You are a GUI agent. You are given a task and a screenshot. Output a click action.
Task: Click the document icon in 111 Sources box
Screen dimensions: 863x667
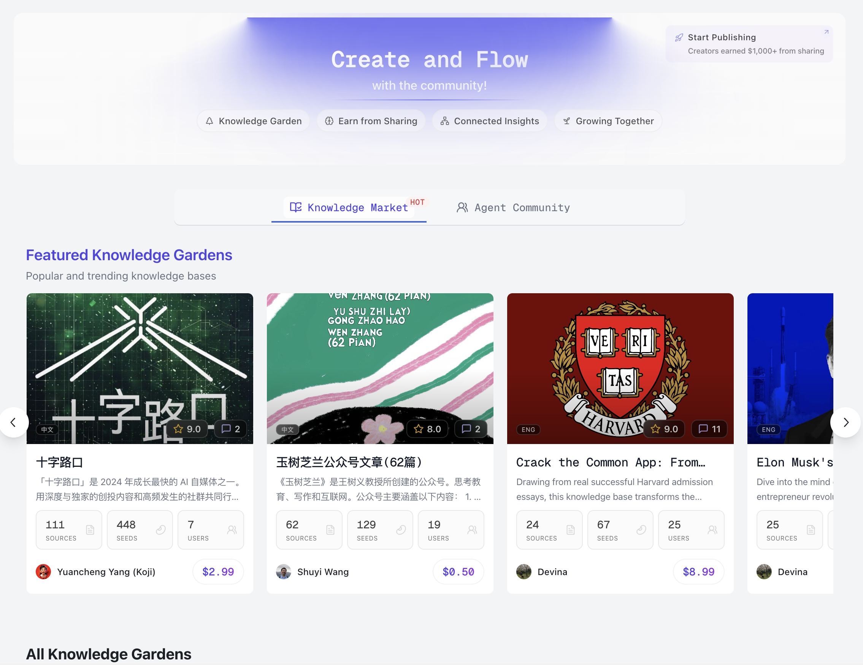pos(90,530)
